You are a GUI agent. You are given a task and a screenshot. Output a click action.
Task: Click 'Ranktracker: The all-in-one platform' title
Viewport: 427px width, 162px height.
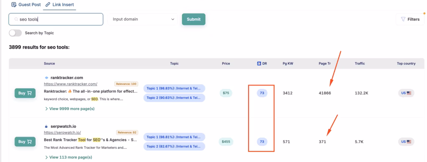[x=90, y=91]
